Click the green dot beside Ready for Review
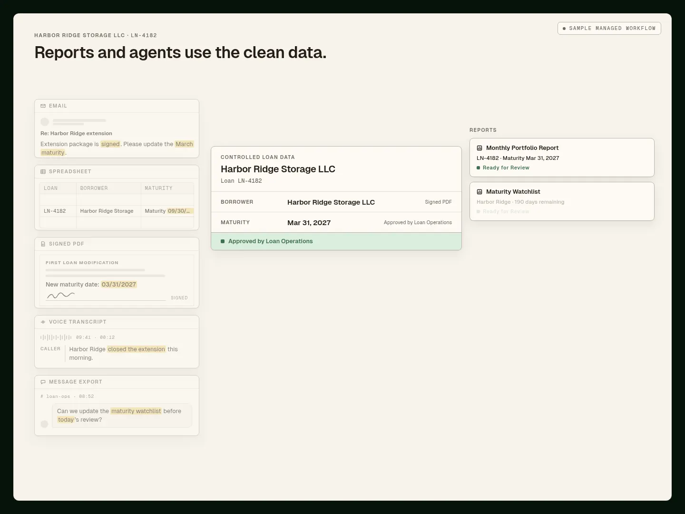685x514 pixels. (478, 168)
